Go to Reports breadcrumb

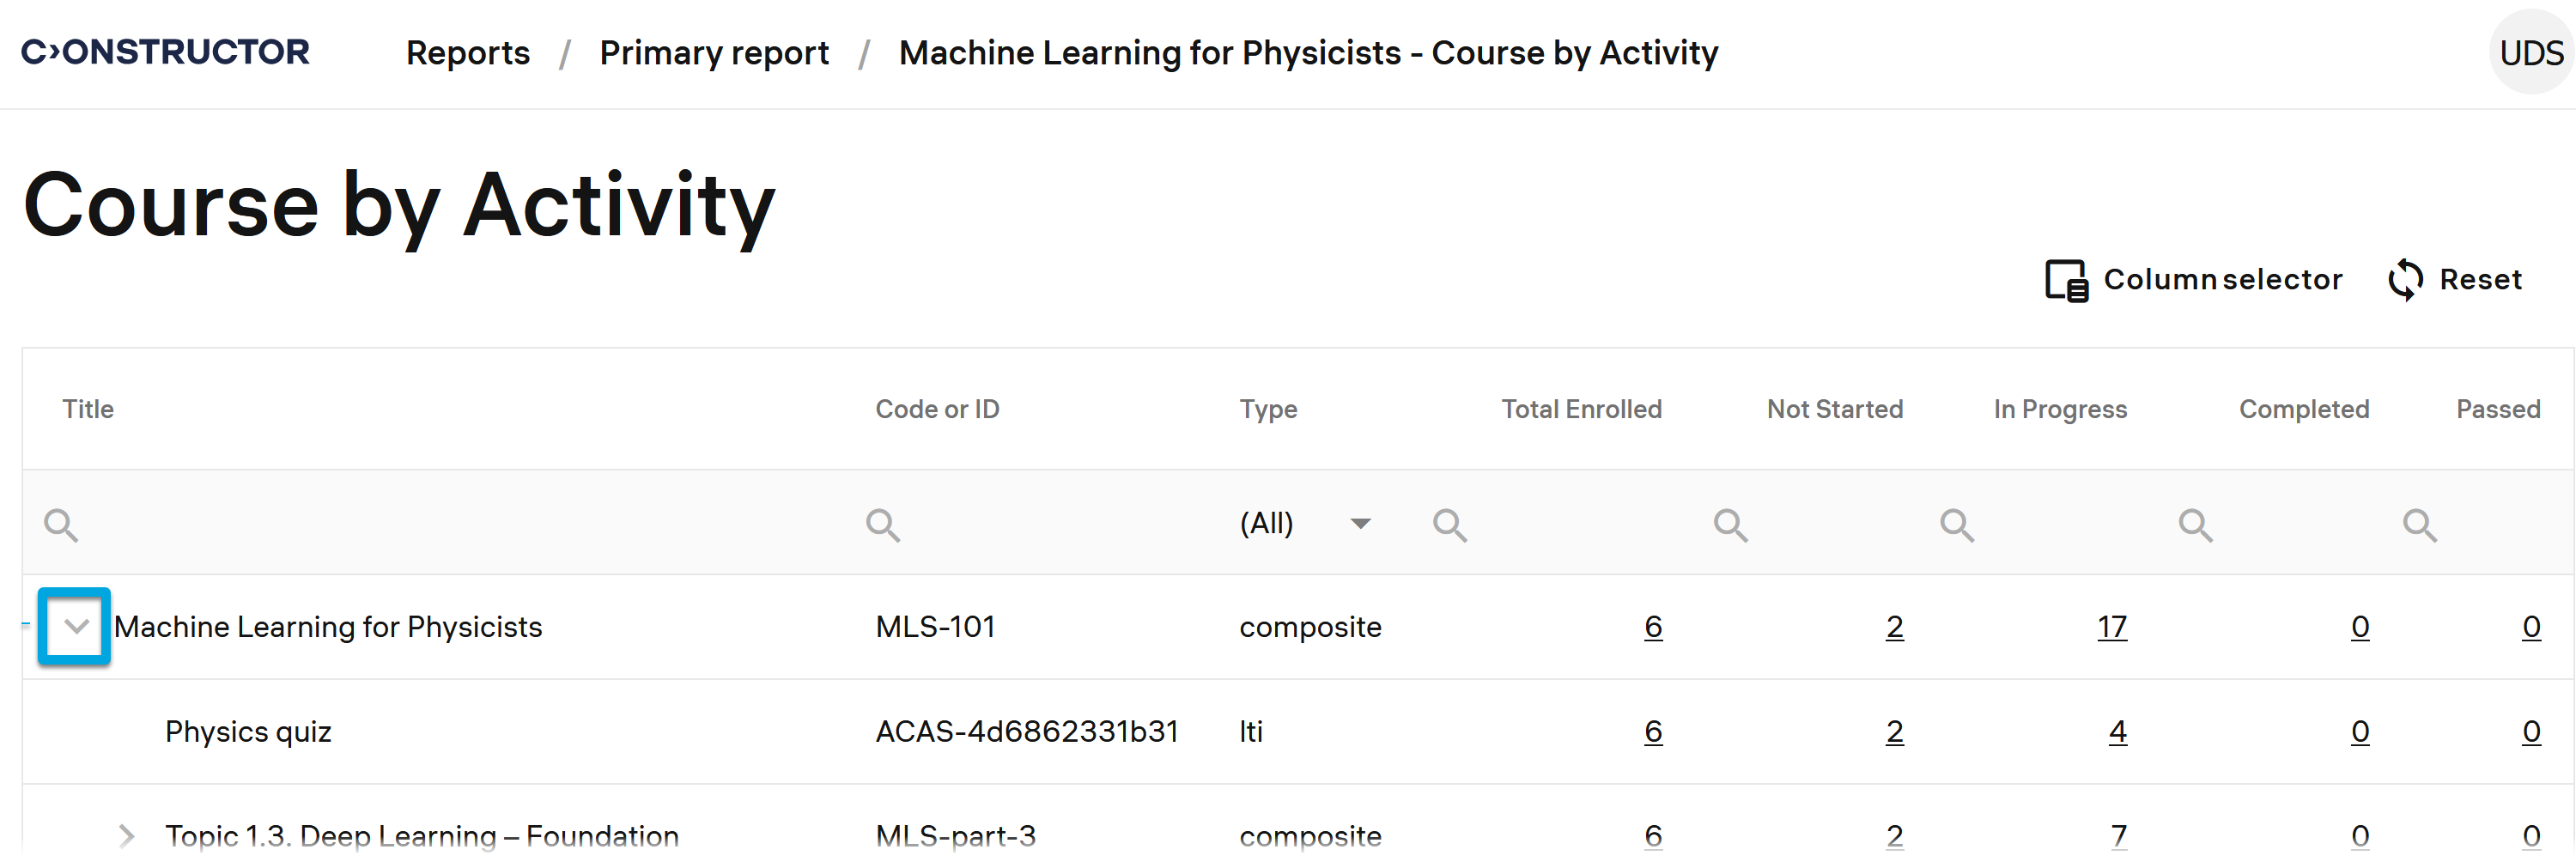(x=468, y=53)
